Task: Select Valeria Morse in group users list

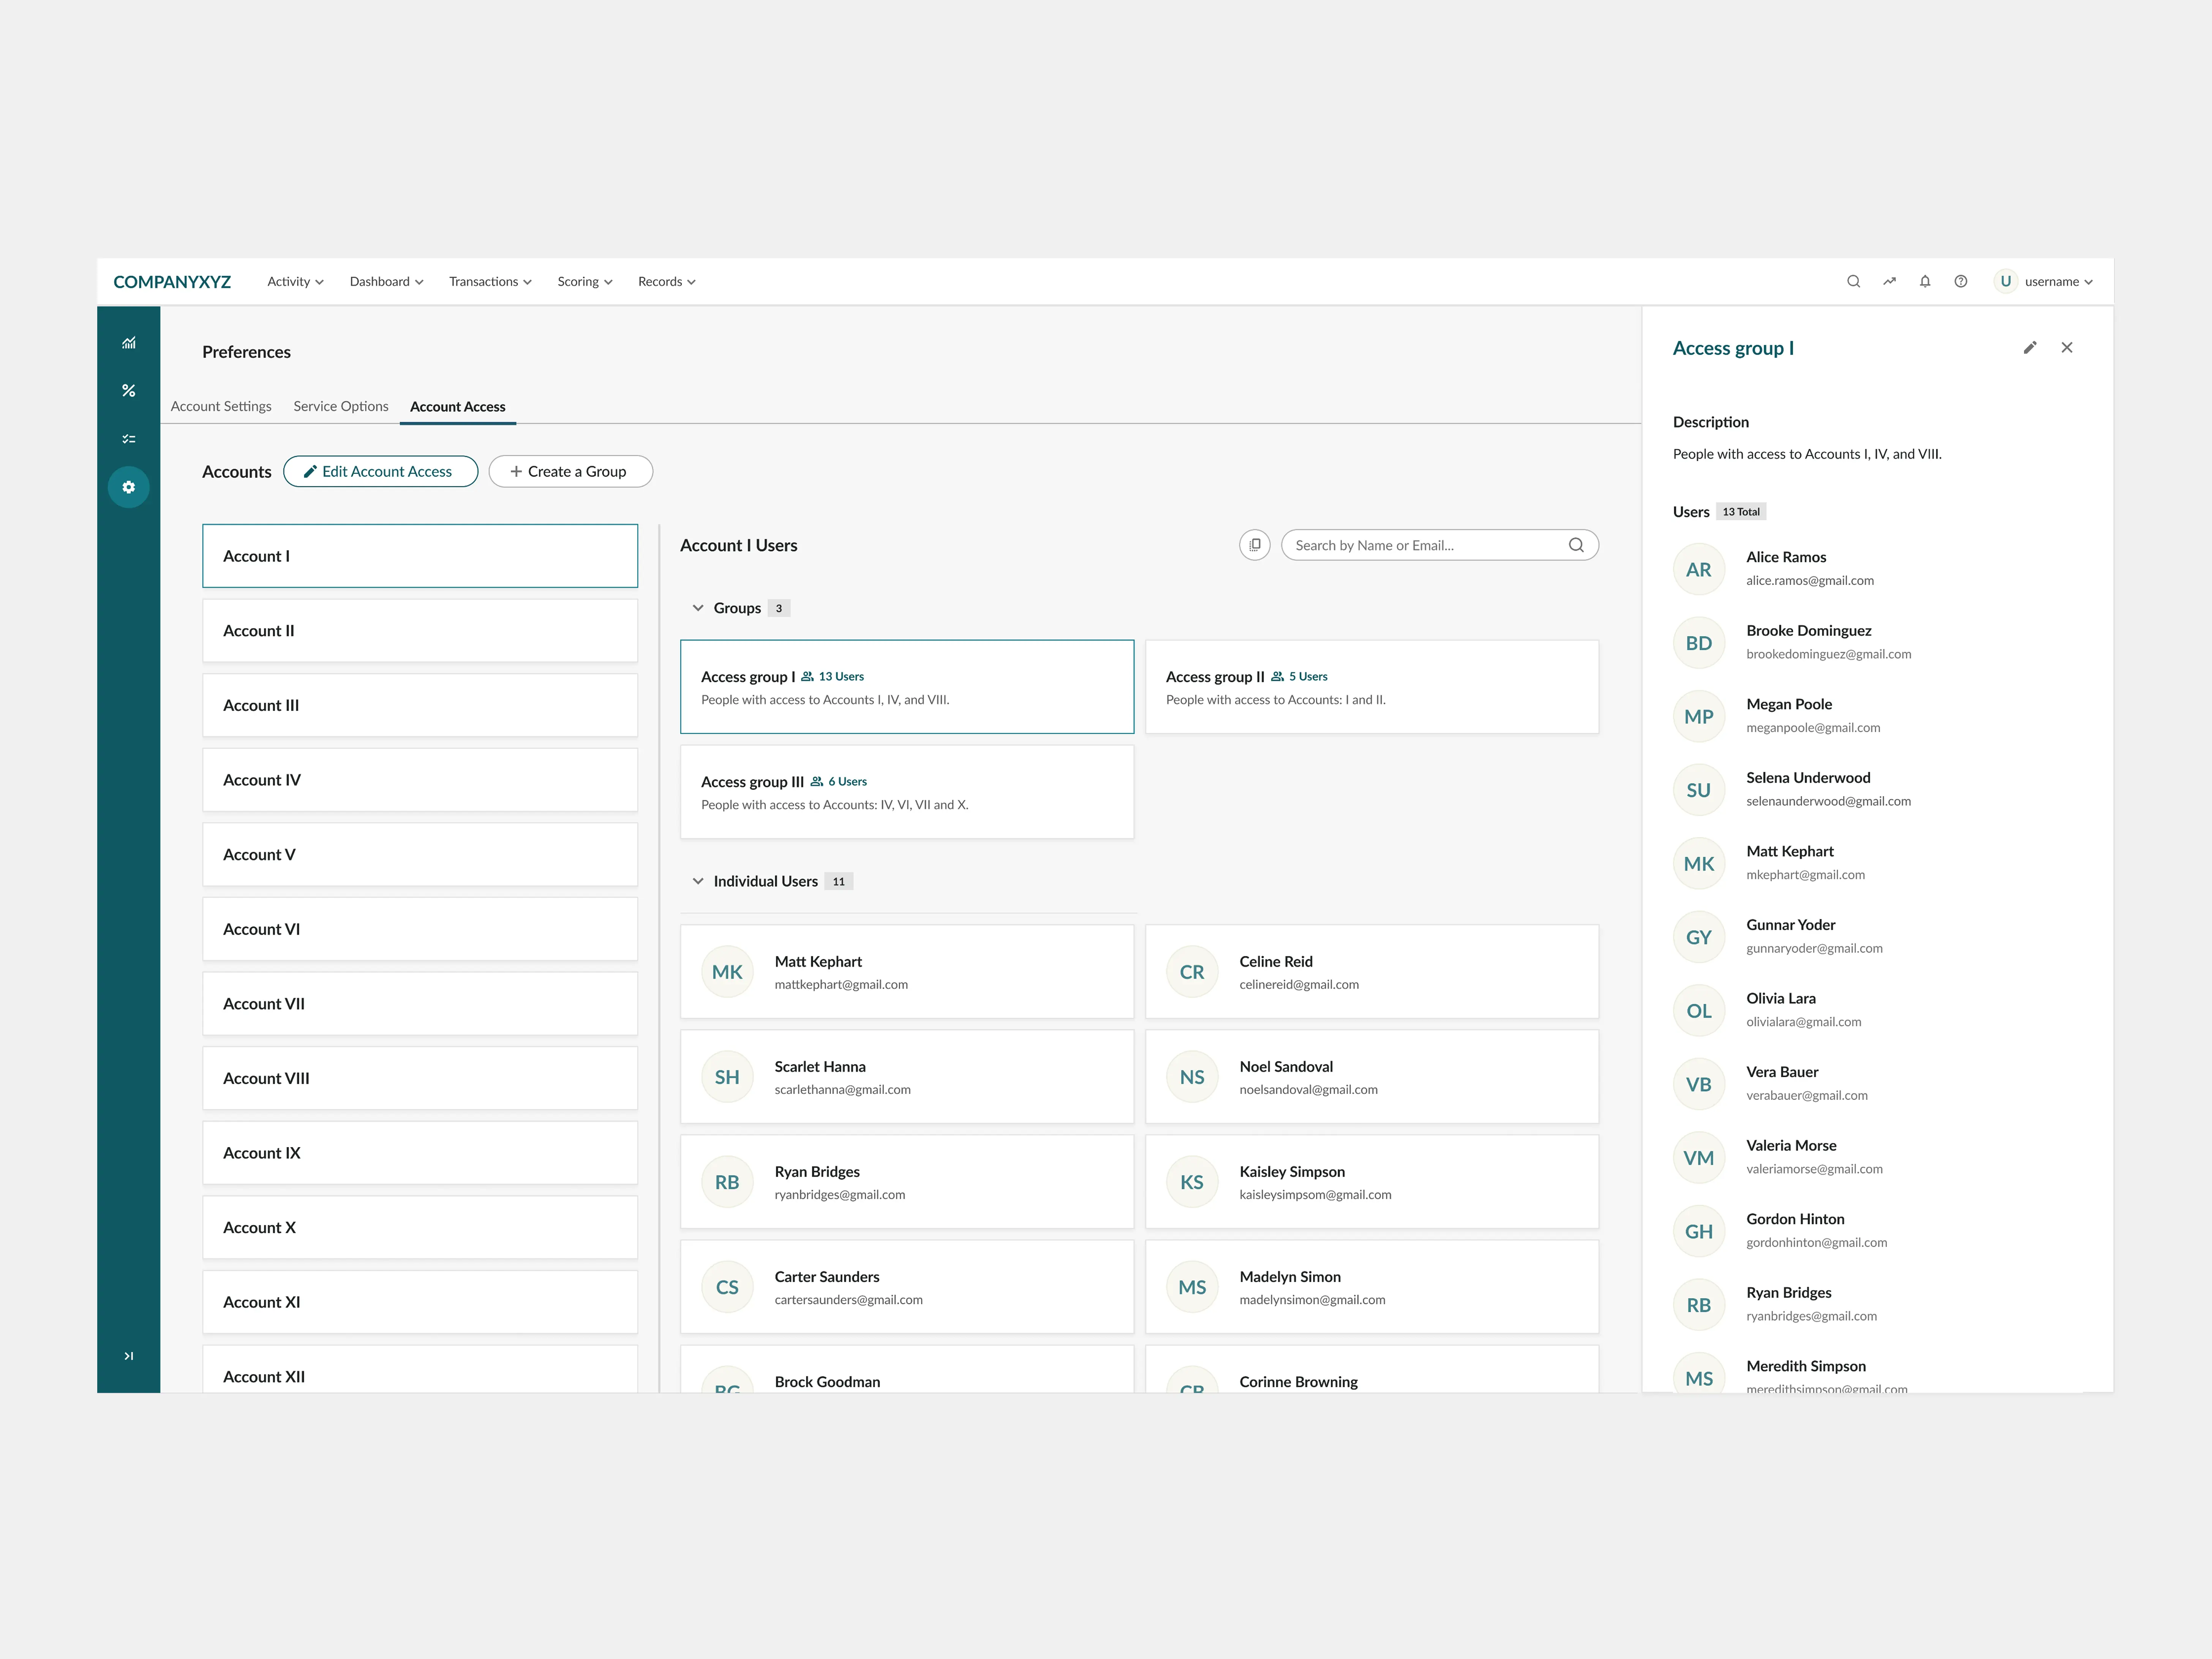Action: (1877, 1158)
